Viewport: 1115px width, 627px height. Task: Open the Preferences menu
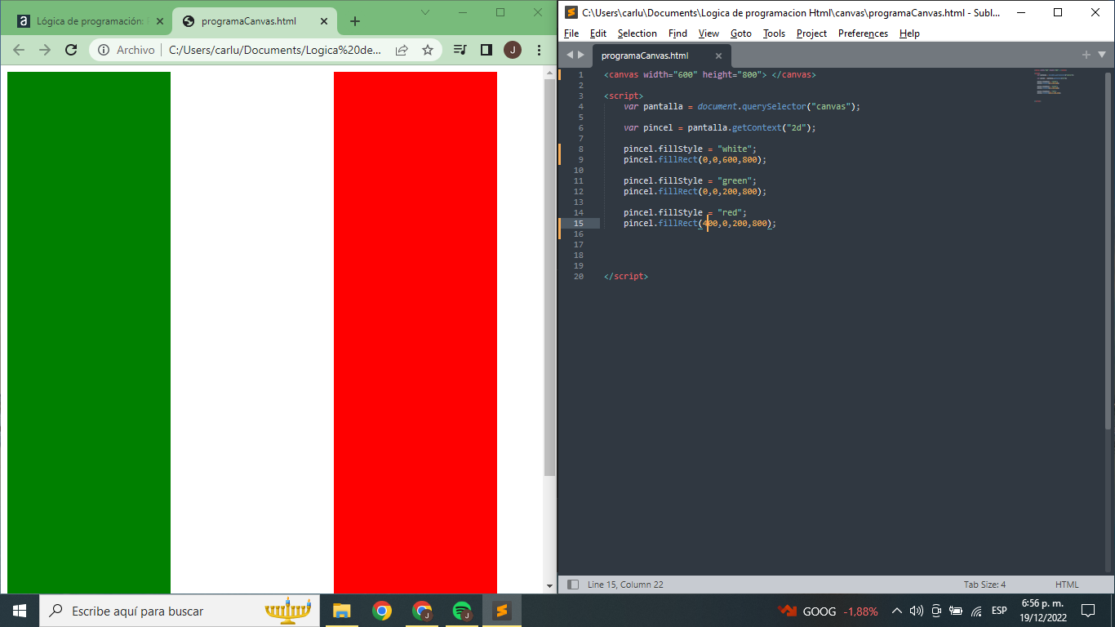pos(863,33)
